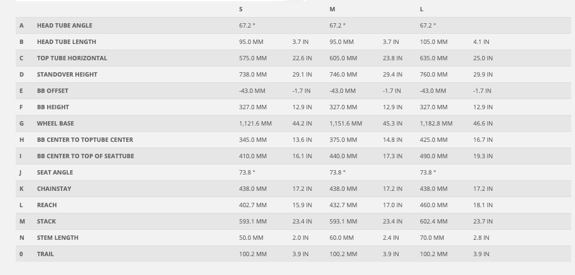The image size is (575, 275).
Task: Click the 460.0 MM reach value
Action: 434,205
